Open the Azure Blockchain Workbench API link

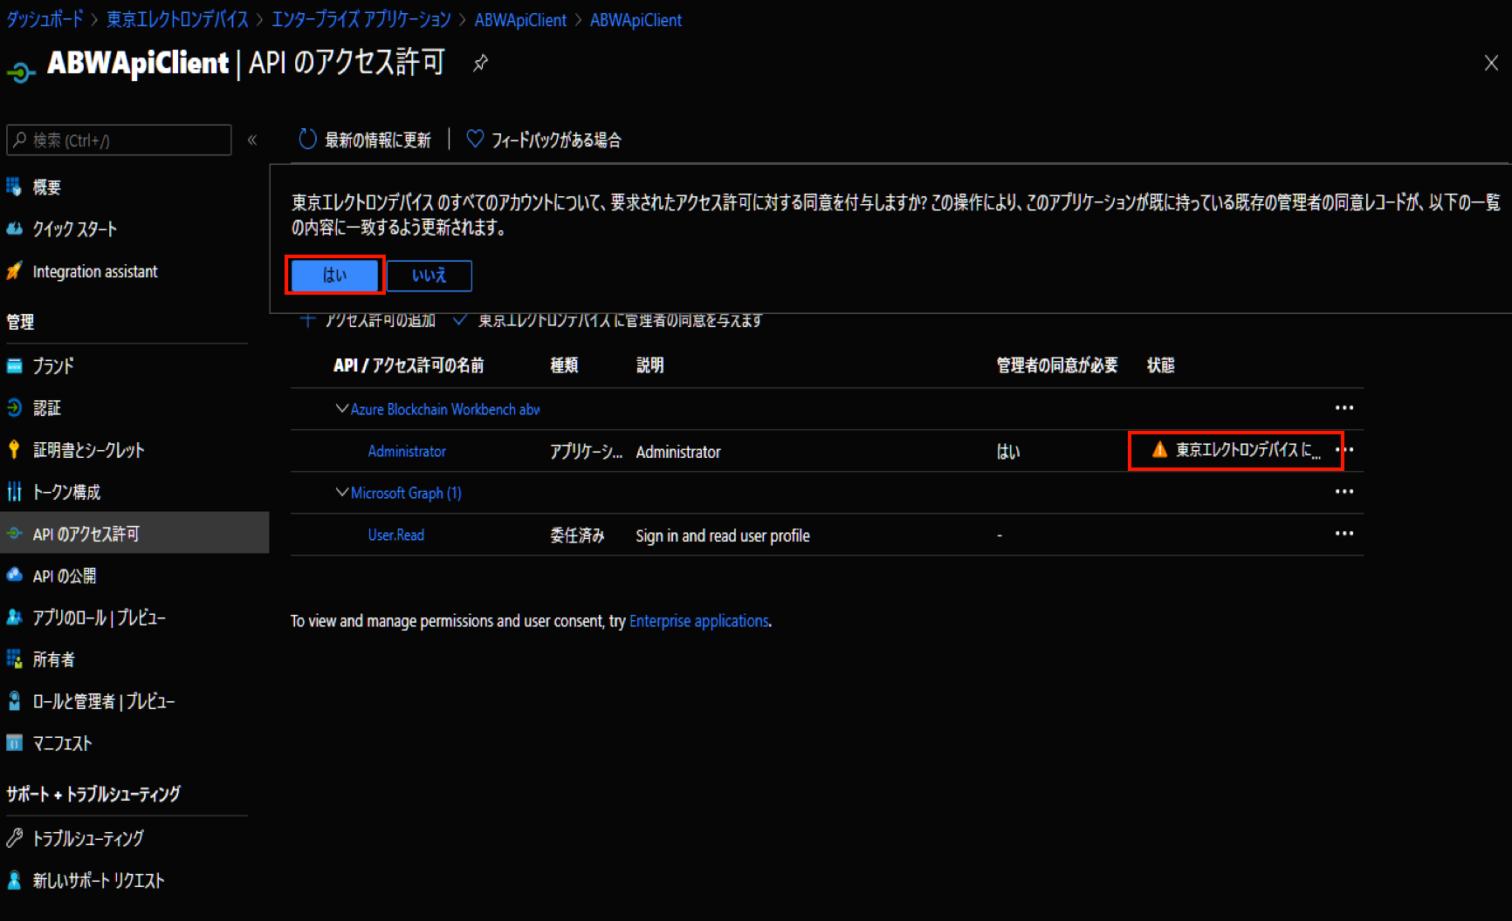445,409
